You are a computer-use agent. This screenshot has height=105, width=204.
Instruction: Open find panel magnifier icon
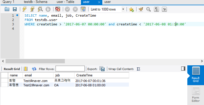click(148, 9)
